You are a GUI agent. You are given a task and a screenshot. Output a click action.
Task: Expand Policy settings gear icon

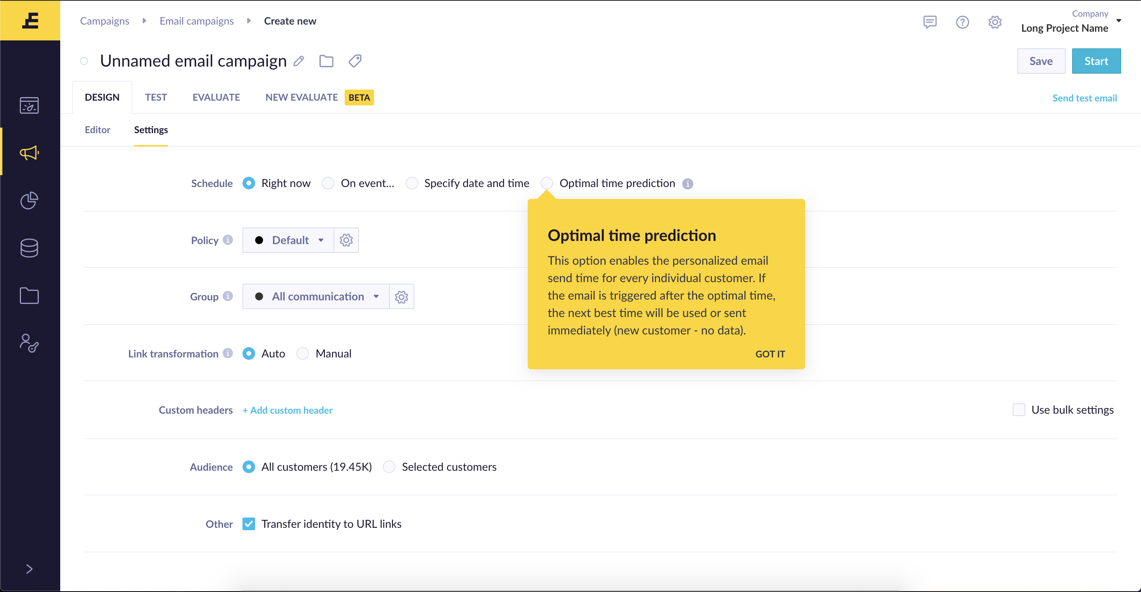coord(346,239)
